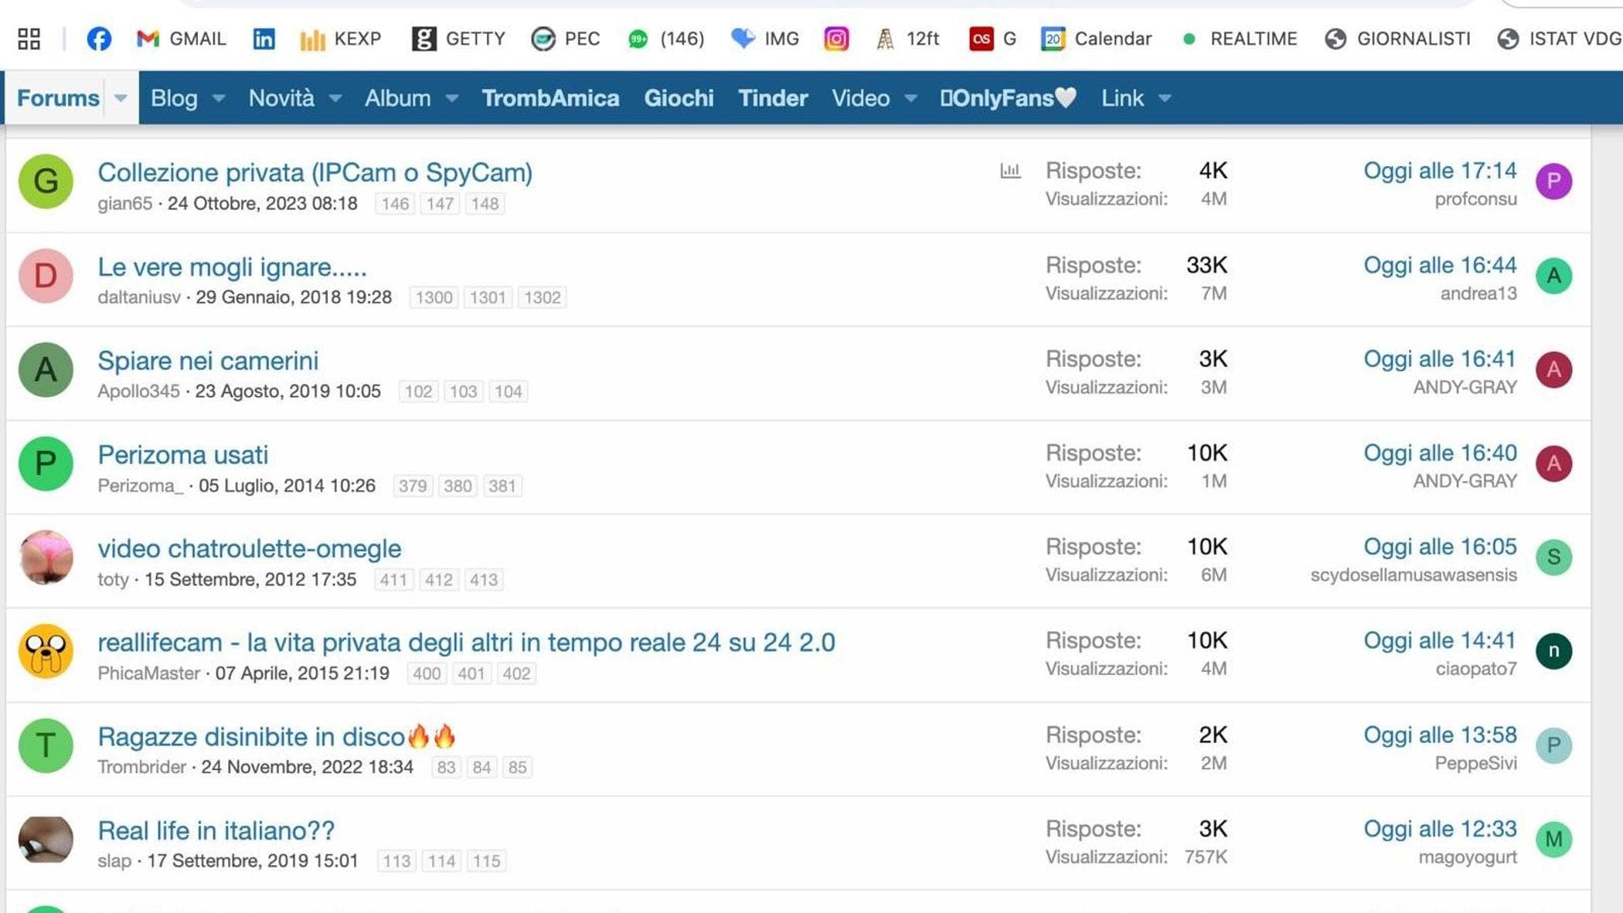Open the Instagram bookmark icon
1623x913 pixels.
[836, 39]
